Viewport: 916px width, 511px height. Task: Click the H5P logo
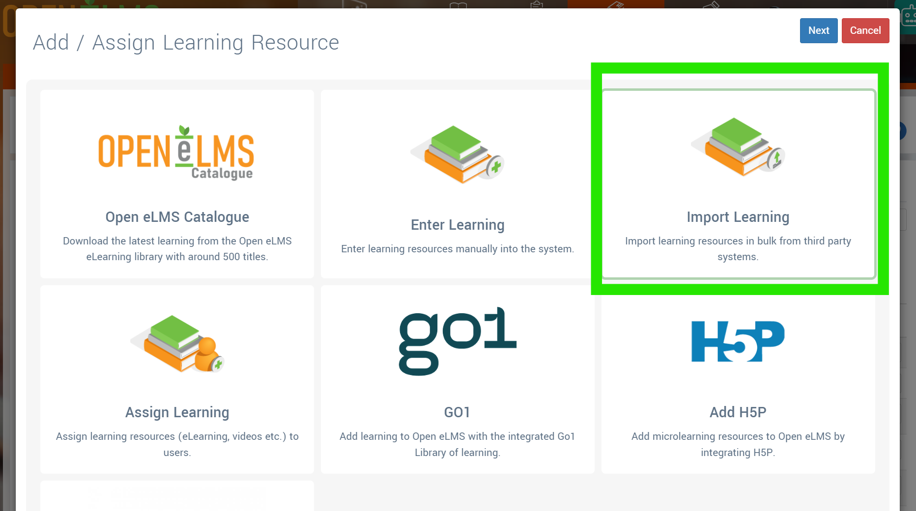pos(738,342)
